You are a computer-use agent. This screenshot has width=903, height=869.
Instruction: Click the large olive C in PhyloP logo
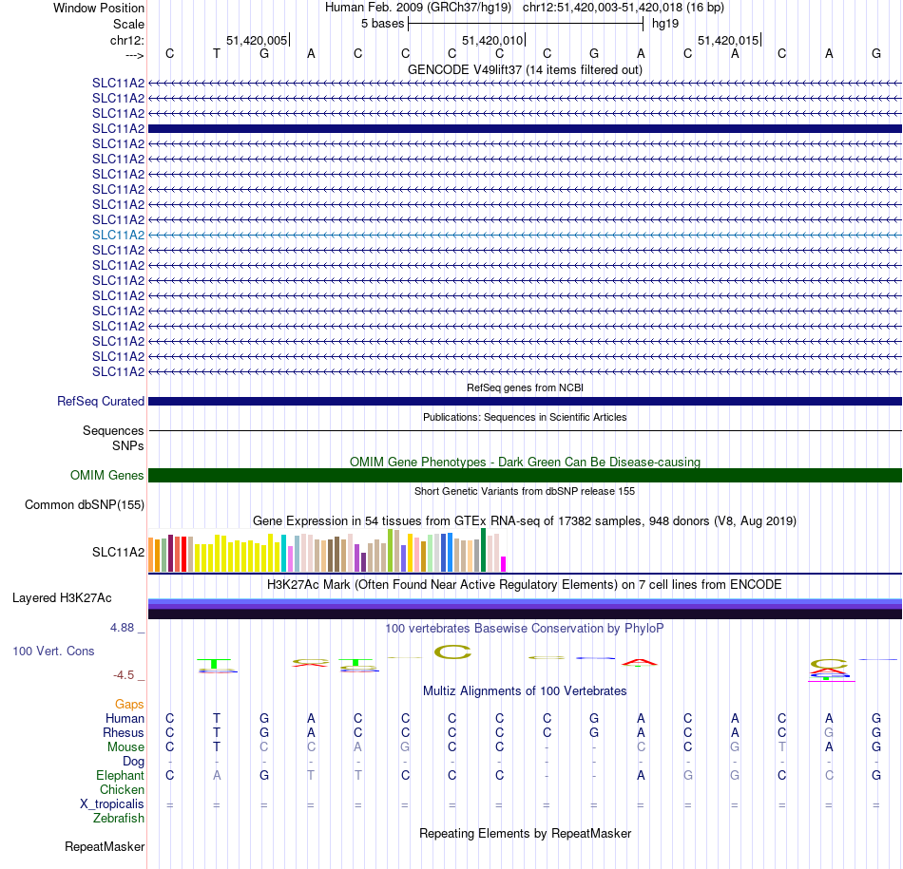coord(452,652)
